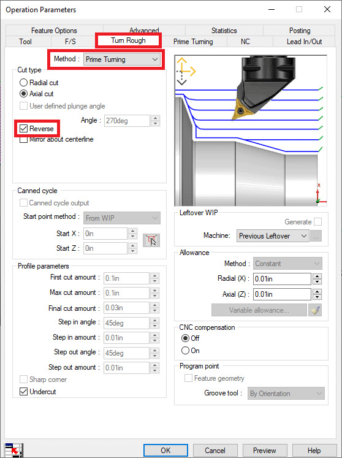342x458 pixels.
Task: Click the pick start point icon button
Action: (151, 240)
